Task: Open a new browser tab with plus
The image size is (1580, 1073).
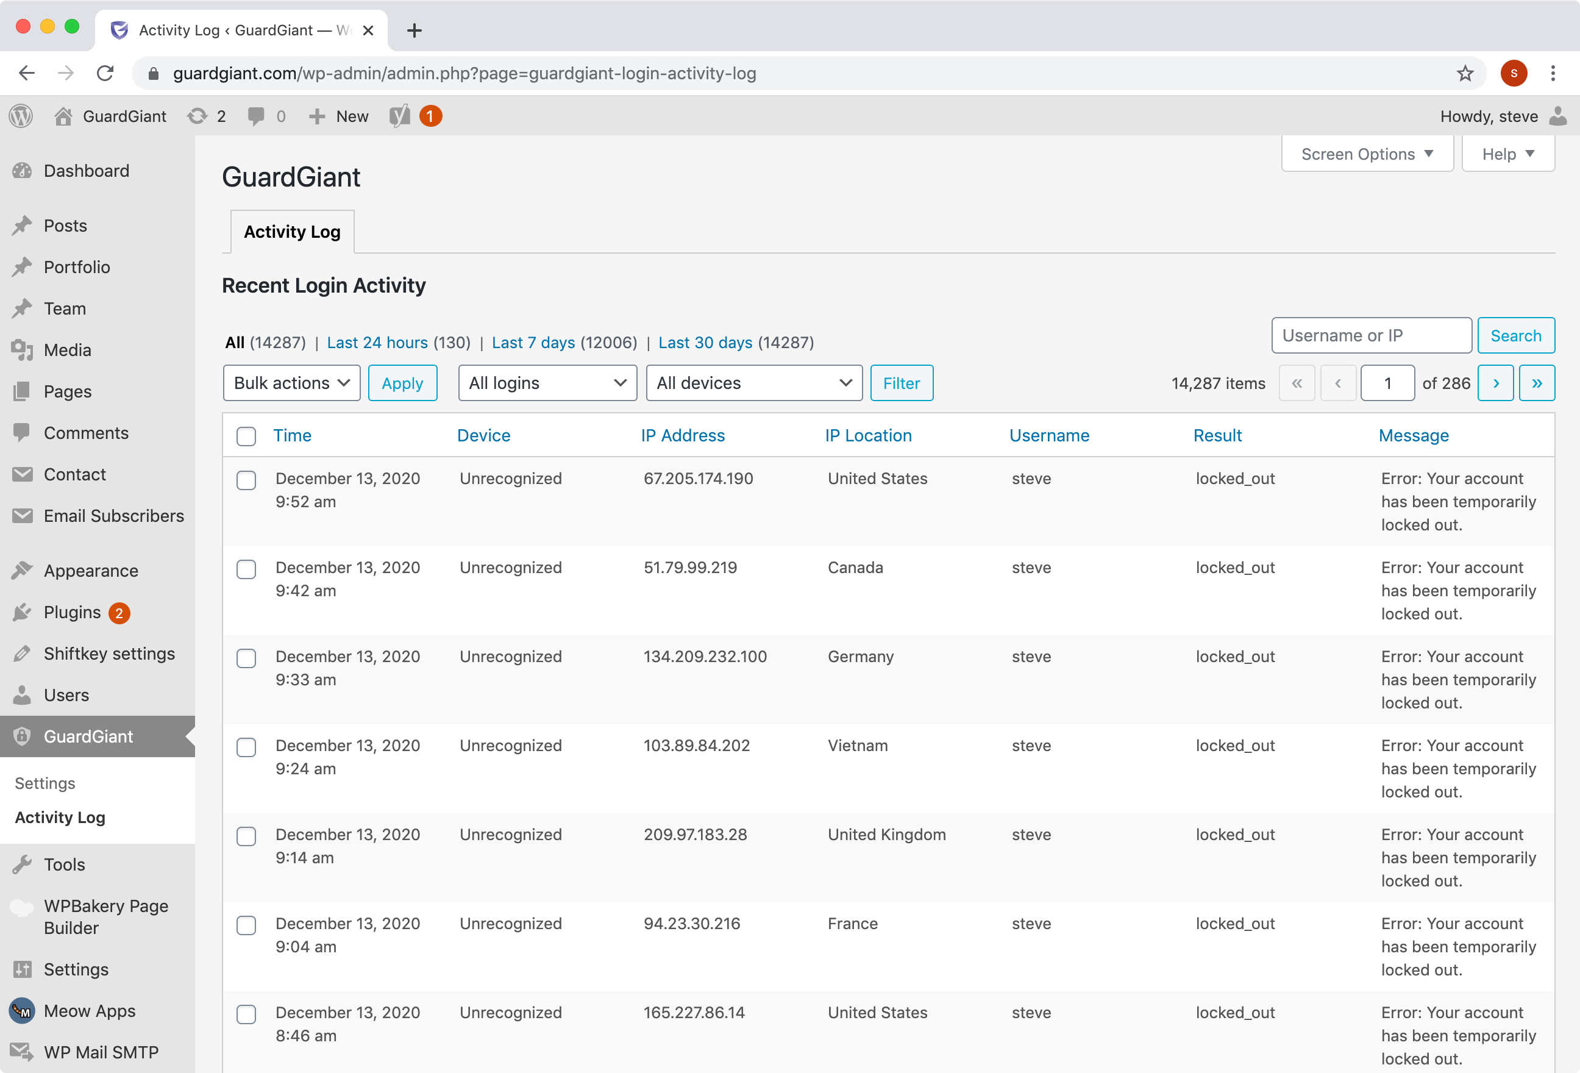Action: (414, 30)
